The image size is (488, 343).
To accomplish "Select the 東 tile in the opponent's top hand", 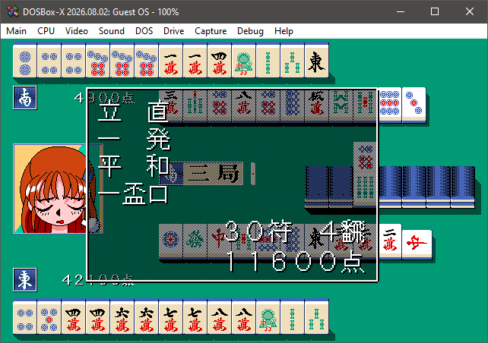I will point(316,61).
